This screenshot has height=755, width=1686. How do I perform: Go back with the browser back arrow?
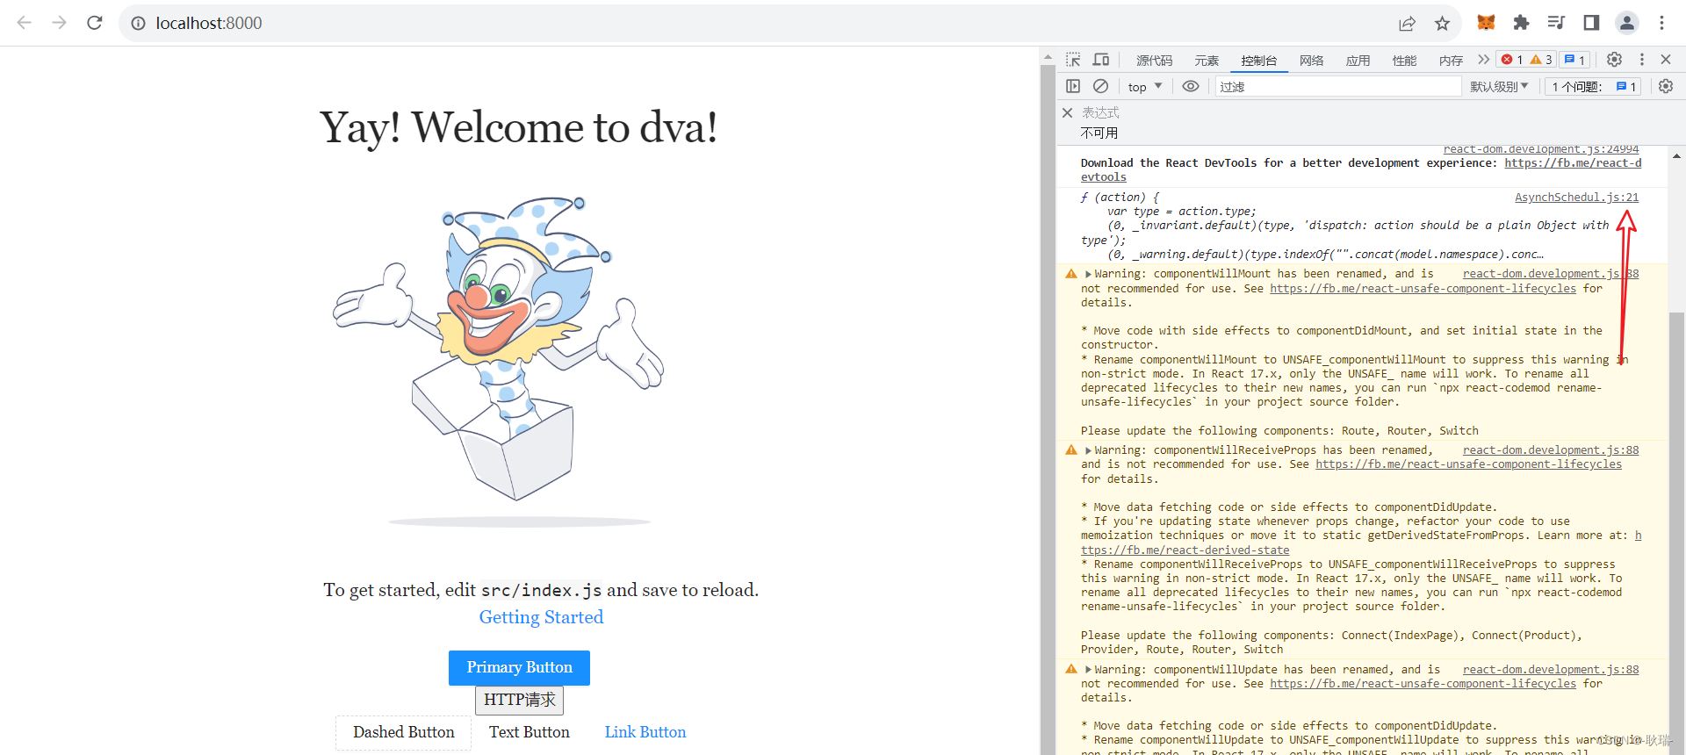click(25, 23)
